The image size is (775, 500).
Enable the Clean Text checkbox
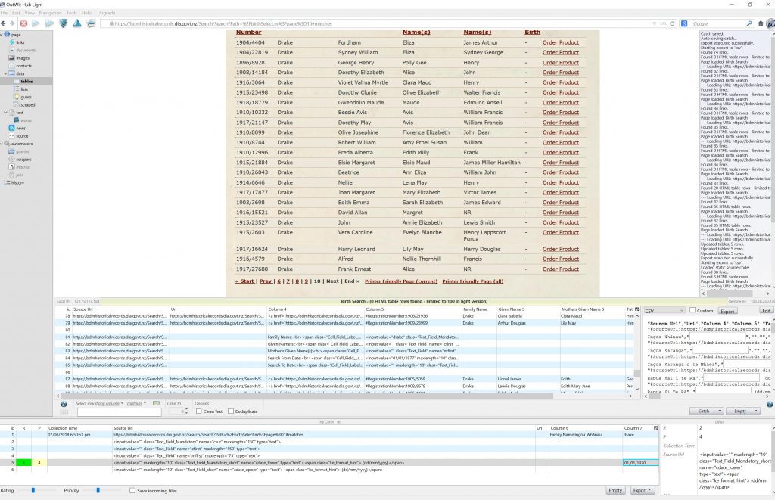pos(199,411)
